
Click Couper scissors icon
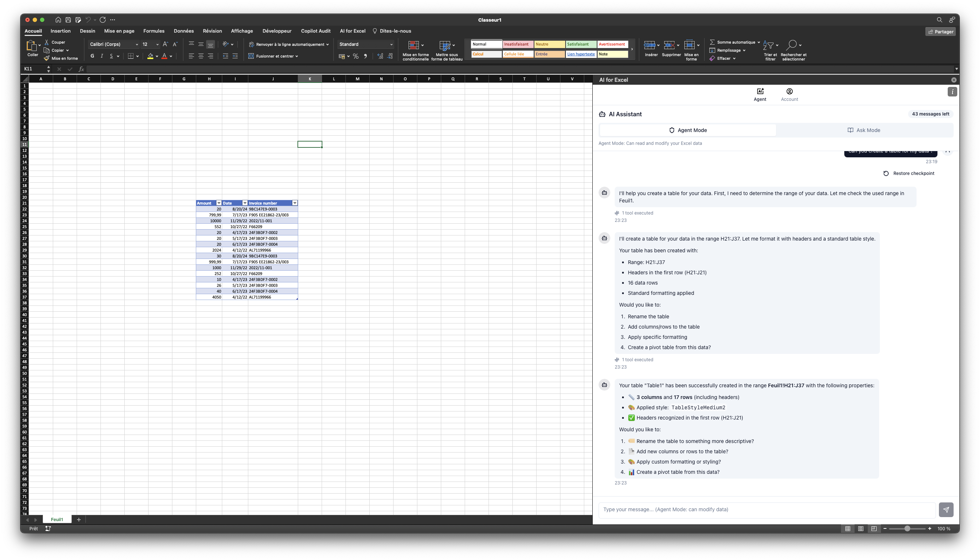(47, 42)
